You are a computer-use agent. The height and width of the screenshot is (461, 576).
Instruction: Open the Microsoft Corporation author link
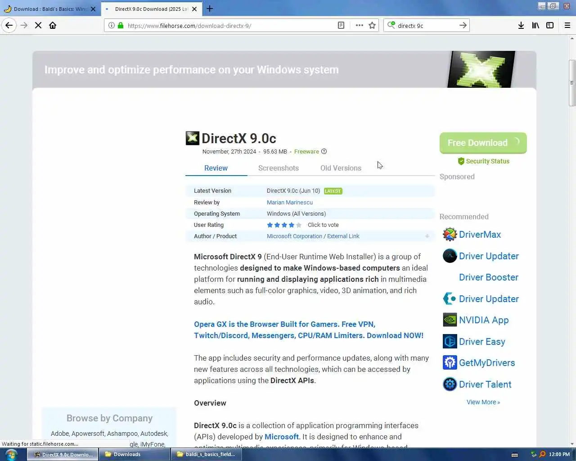294,236
